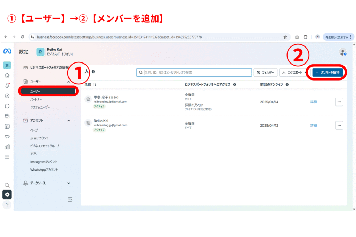Click the Meta logo icon
This screenshot has height=237, width=356.
tap(7, 51)
